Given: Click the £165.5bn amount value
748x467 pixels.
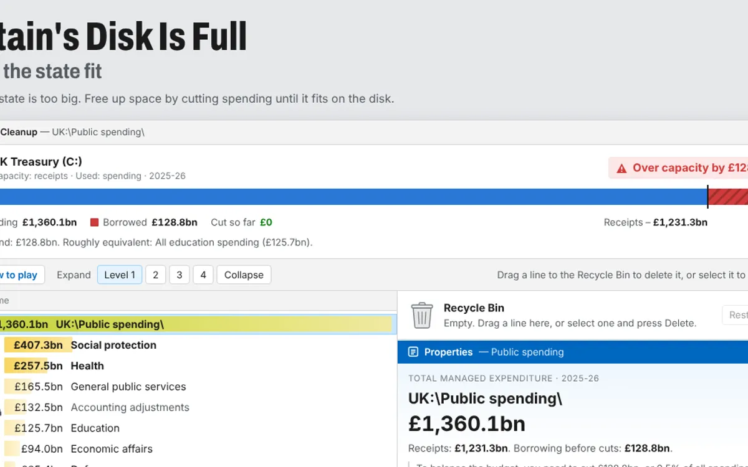Looking at the screenshot, I should [39, 387].
